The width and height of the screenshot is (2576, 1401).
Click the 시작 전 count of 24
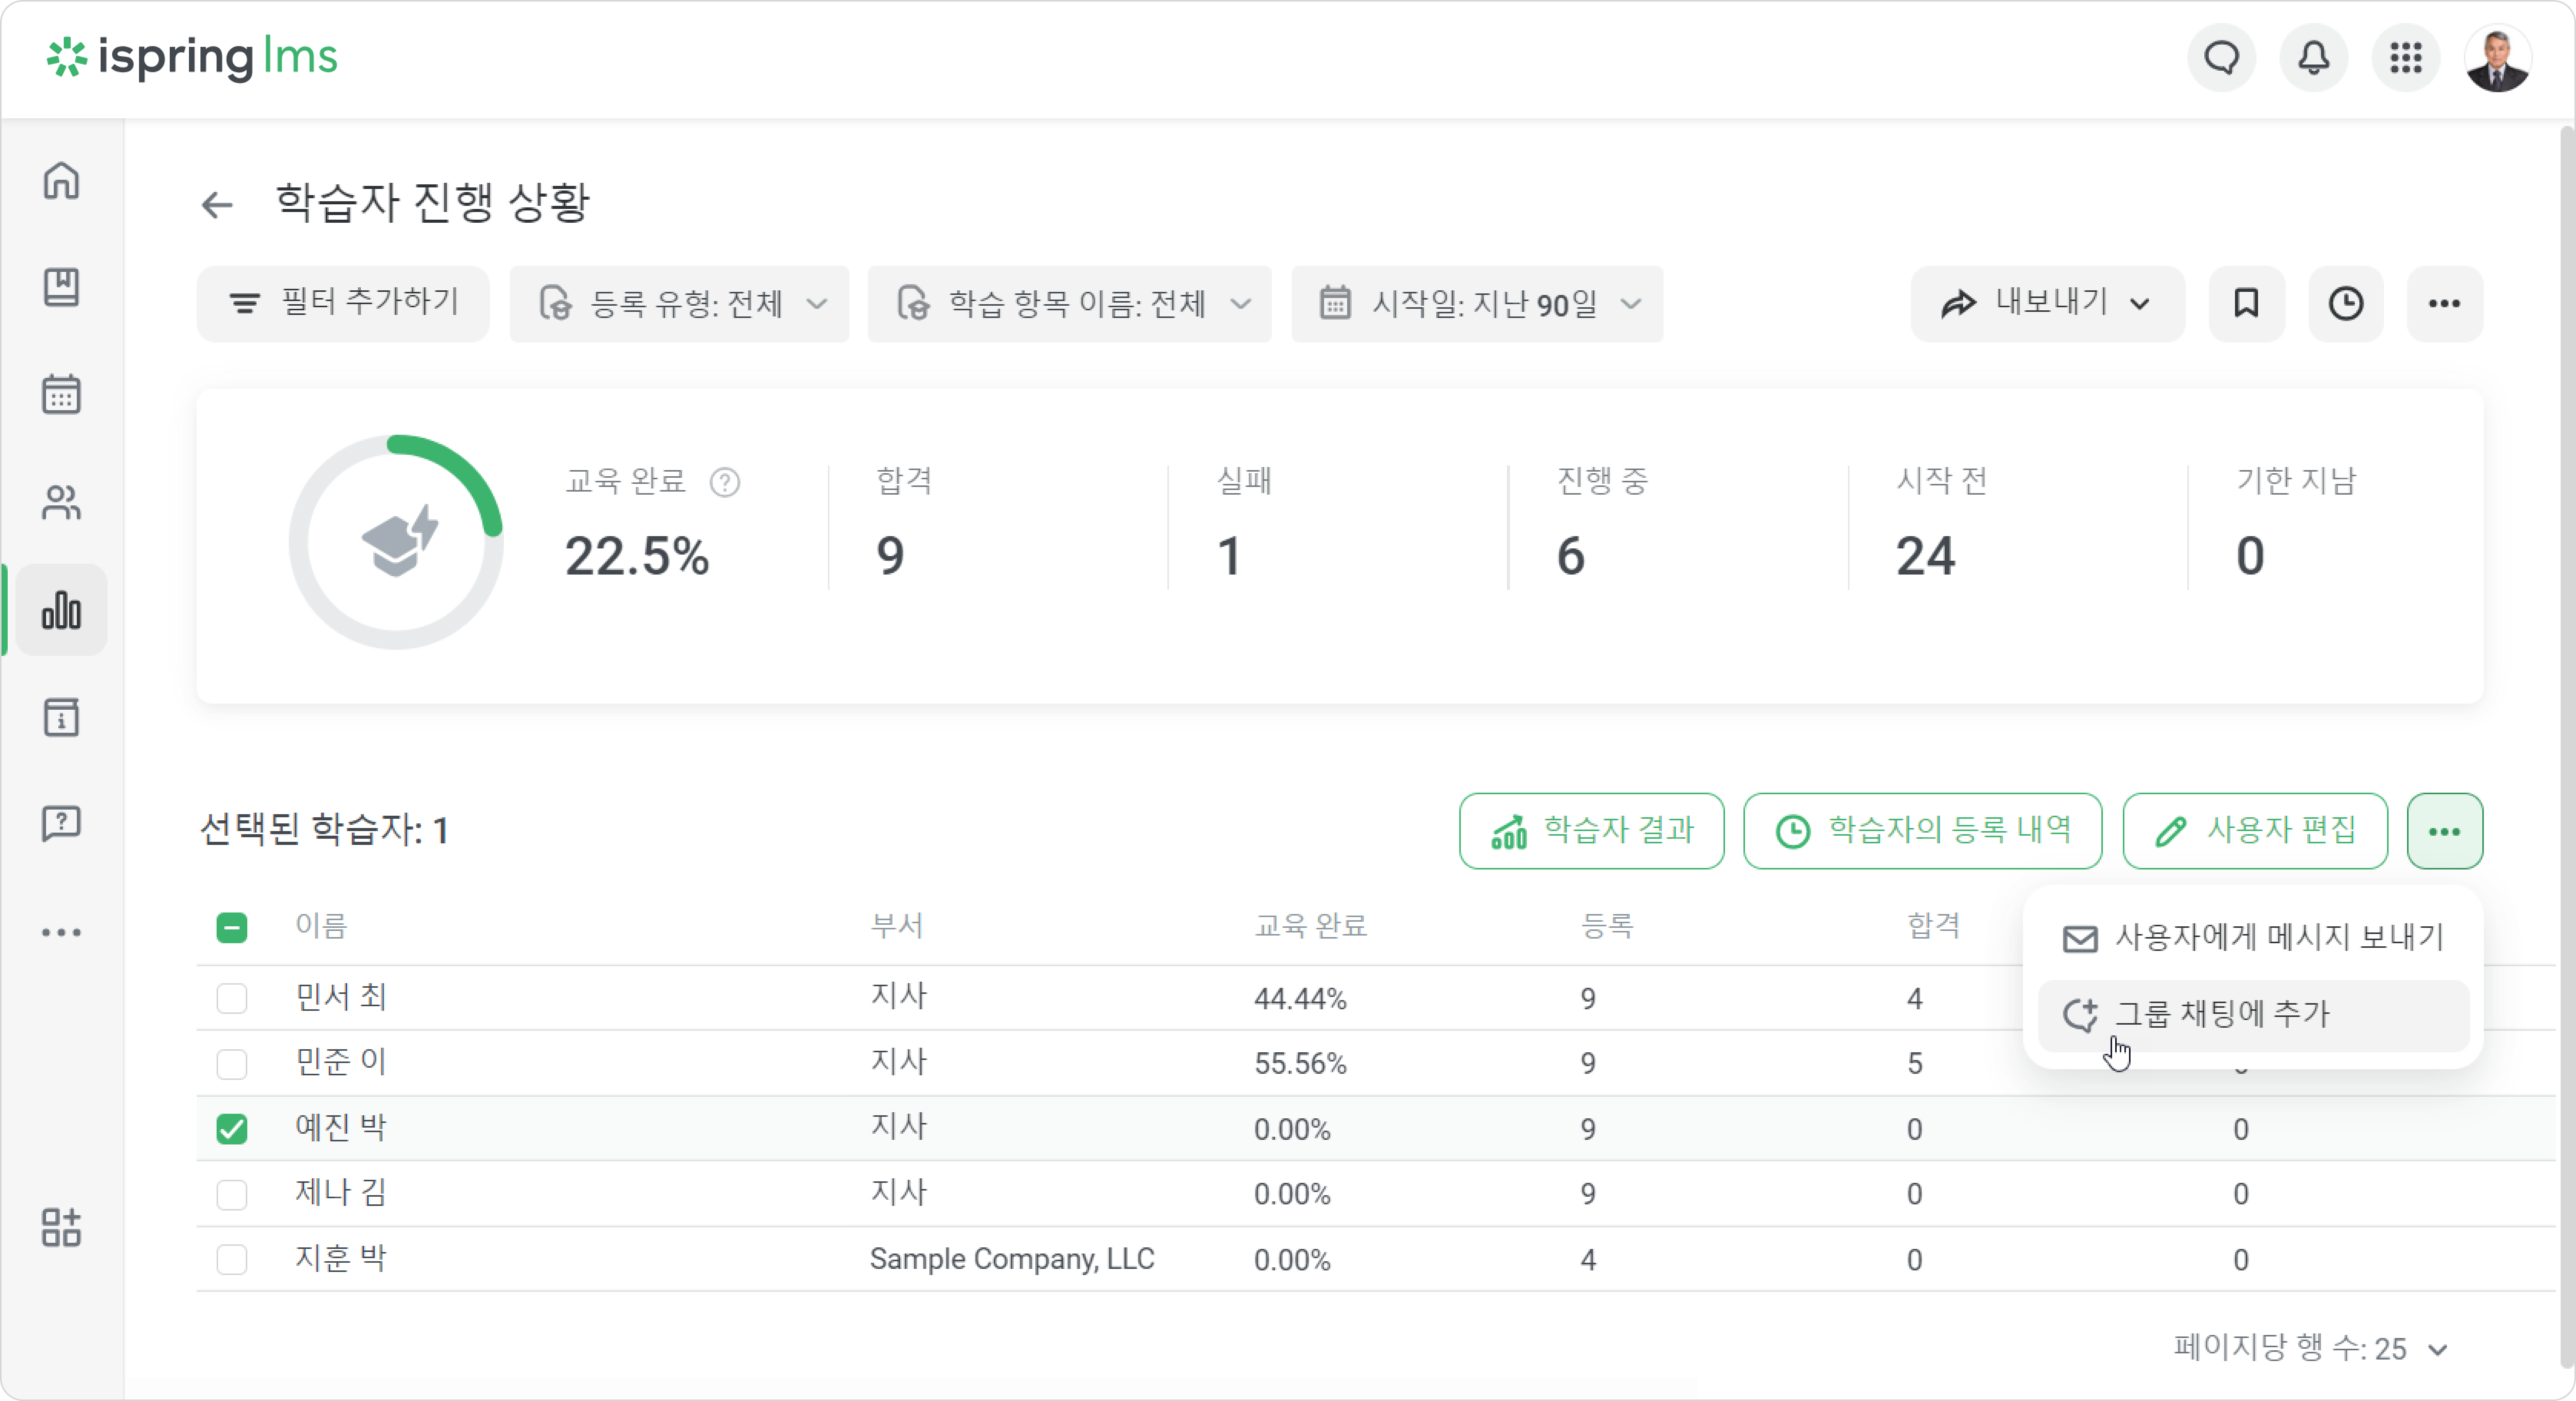click(1925, 556)
